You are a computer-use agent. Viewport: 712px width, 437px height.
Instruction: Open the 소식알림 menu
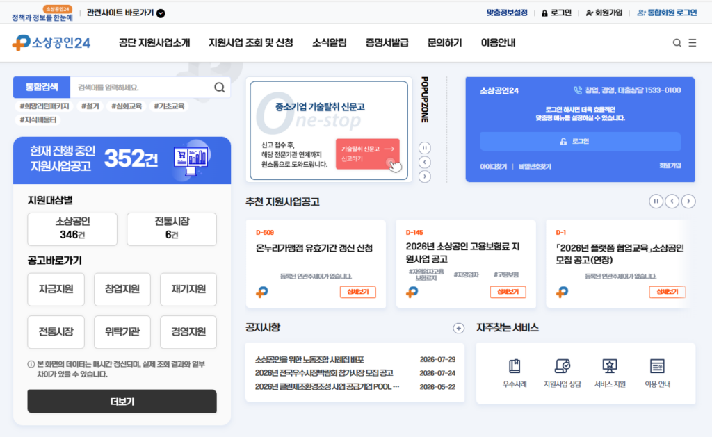coord(329,42)
